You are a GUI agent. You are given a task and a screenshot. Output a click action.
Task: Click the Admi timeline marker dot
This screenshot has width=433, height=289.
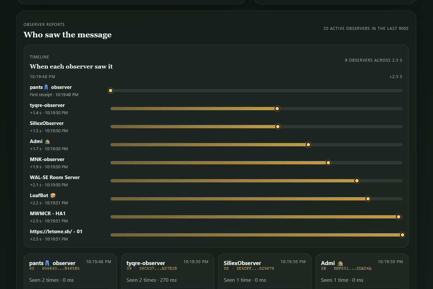[x=308, y=145]
